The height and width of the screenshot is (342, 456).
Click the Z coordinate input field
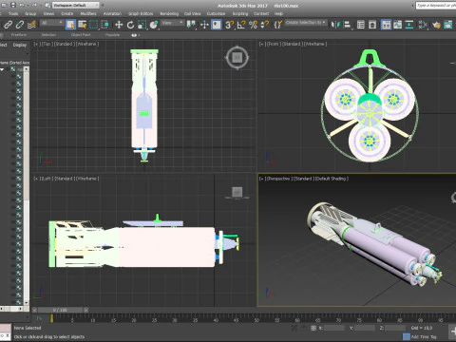(395, 328)
